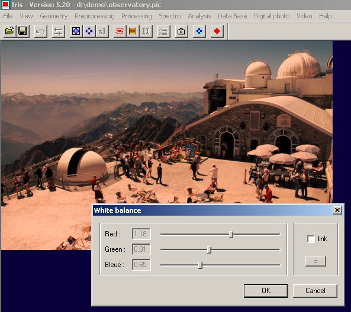Click the x1 zoom reset icon
The height and width of the screenshot is (312, 351).
[x=102, y=31]
